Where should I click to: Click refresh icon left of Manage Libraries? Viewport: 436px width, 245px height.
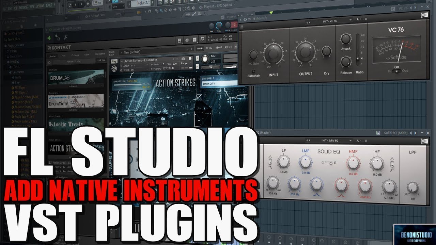point(49,62)
